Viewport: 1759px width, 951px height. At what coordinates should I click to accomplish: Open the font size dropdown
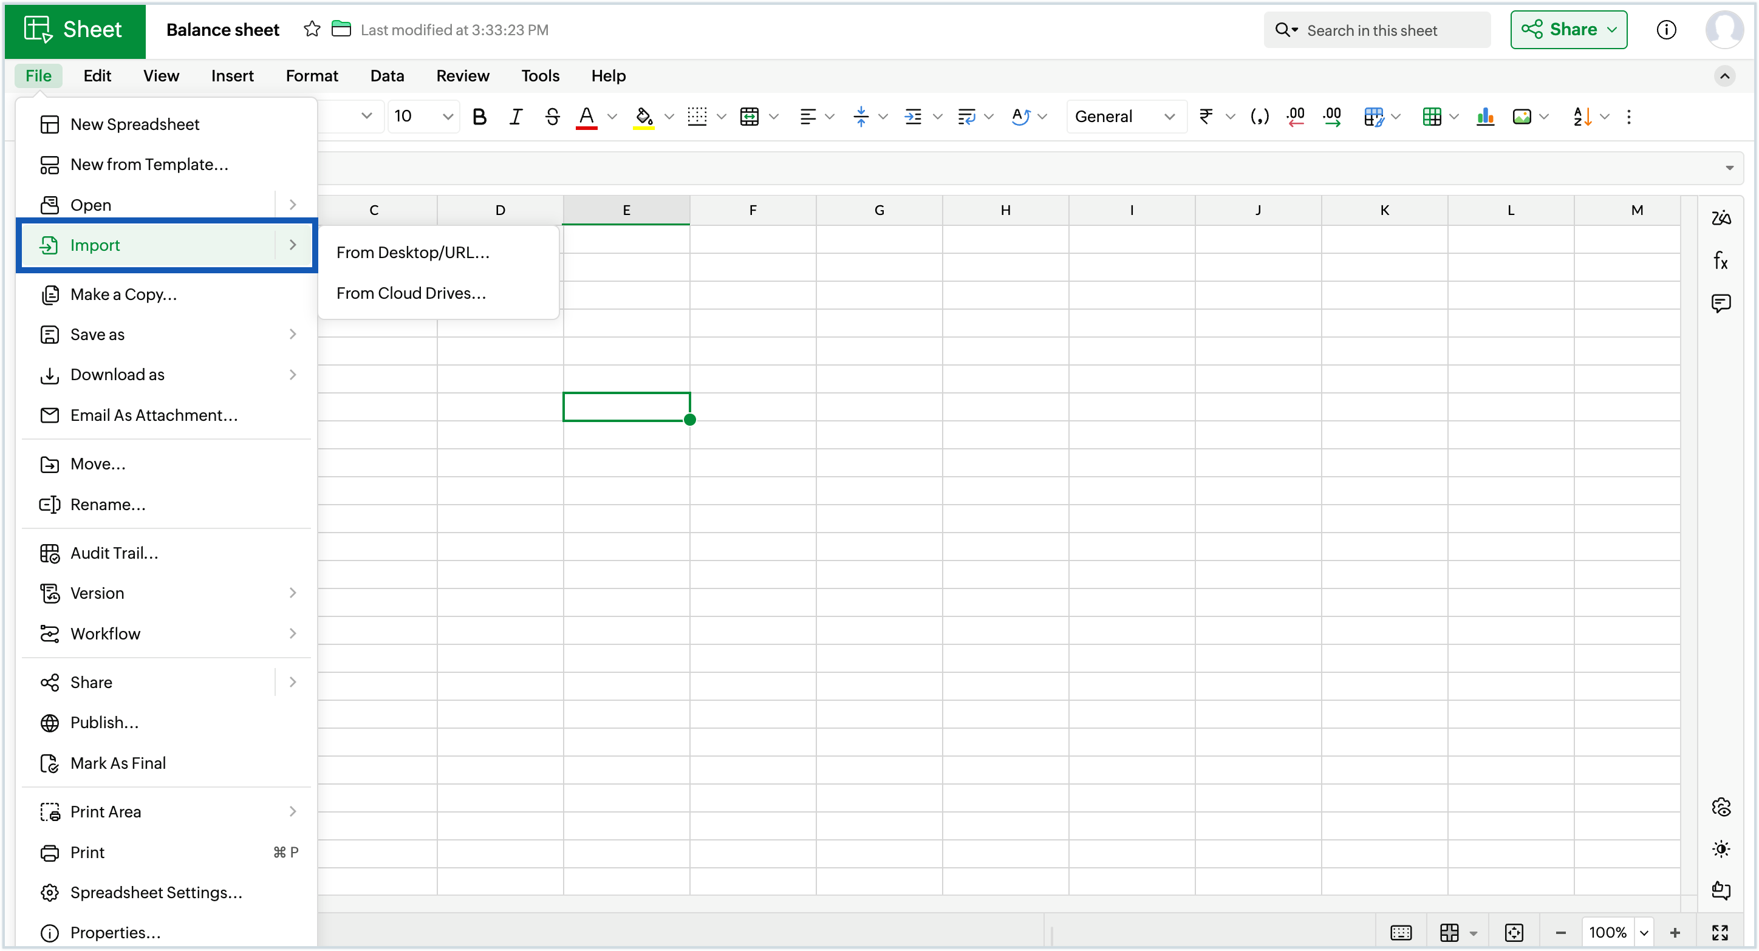pos(422,117)
